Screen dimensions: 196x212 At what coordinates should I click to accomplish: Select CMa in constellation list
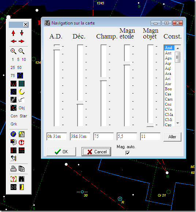click(169, 114)
